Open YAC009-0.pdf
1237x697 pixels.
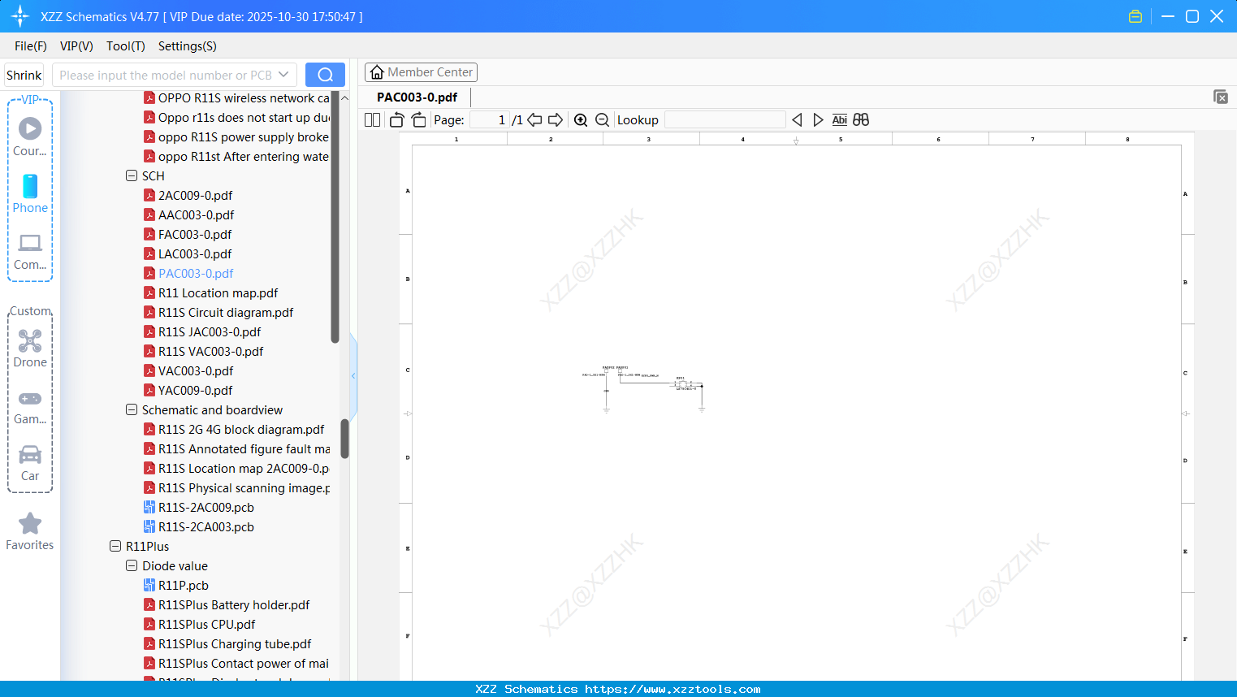click(195, 390)
